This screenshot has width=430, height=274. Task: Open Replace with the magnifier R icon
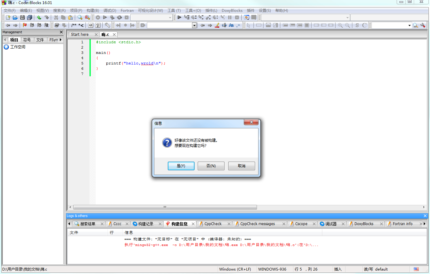click(87, 17)
